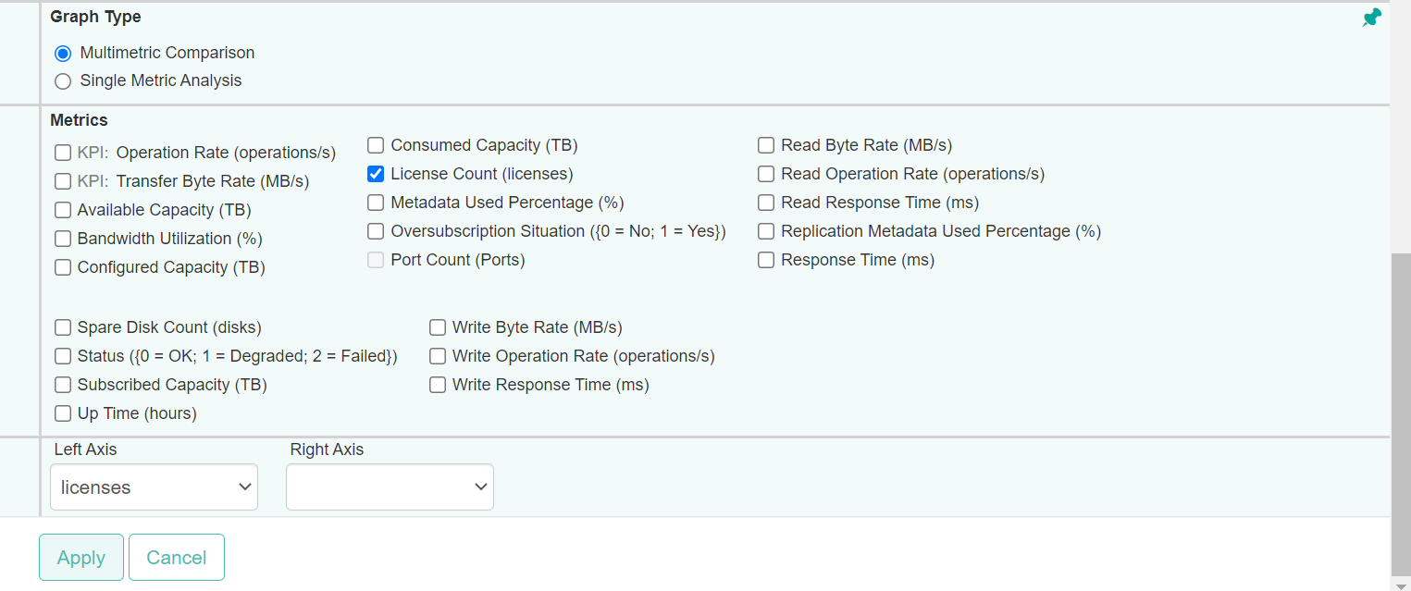Enable the KPI Transfer Byte Rate metric
The width and height of the screenshot is (1411, 591).
tap(62, 180)
